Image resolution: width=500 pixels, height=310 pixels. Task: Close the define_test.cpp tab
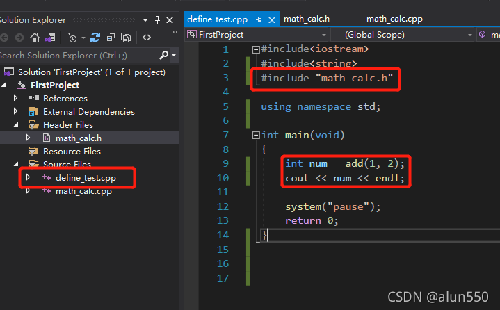(x=272, y=20)
